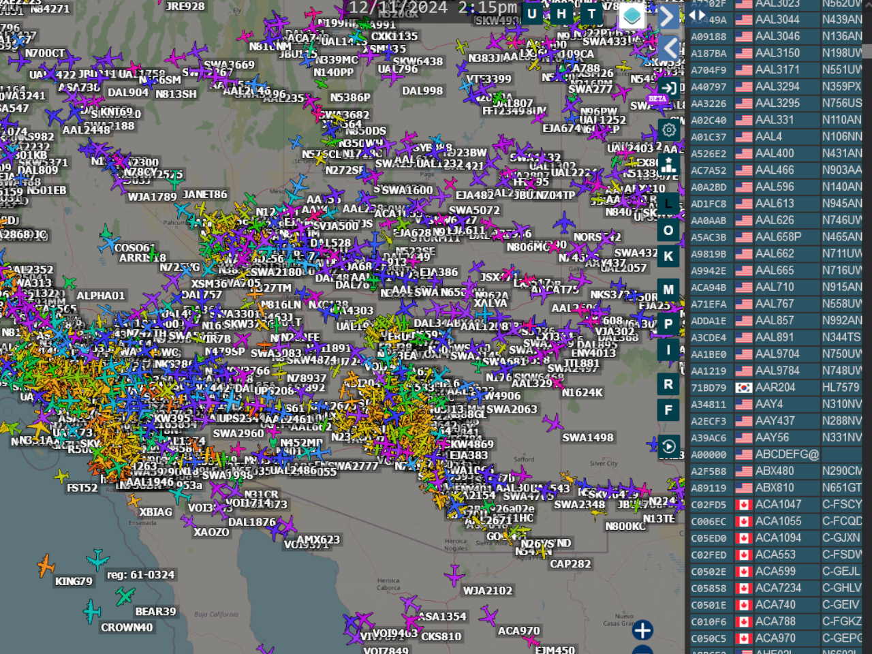Click the ASA1354 label on the map
The width and height of the screenshot is (872, 654).
[x=442, y=617]
